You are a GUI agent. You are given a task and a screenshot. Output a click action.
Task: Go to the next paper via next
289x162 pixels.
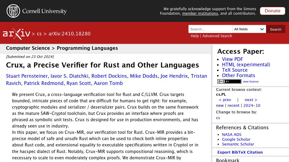click(251, 100)
